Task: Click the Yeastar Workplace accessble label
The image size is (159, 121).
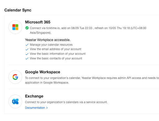Action: pyautogui.click(x=48, y=40)
